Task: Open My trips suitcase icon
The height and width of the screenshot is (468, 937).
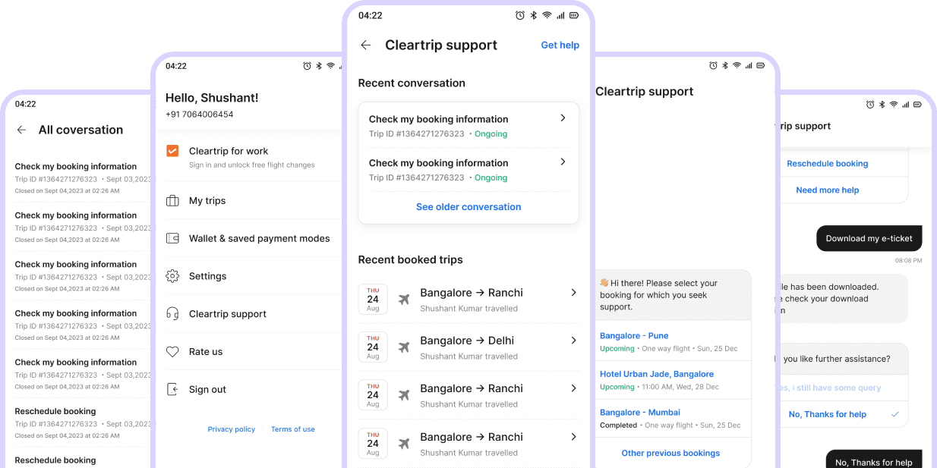Action: click(172, 201)
